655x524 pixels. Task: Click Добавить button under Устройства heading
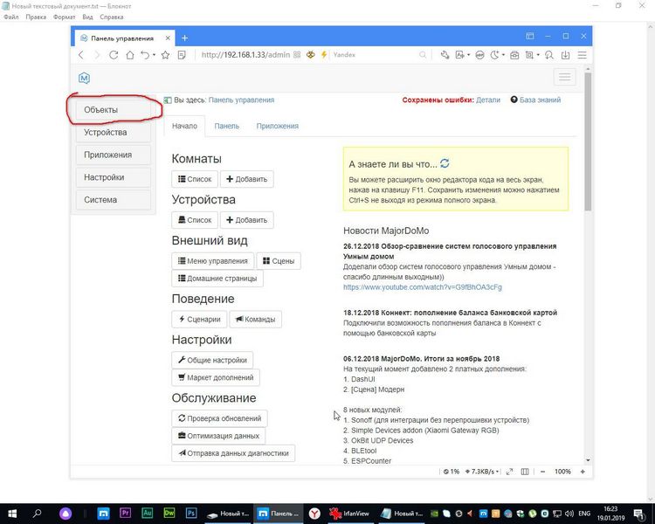click(247, 220)
